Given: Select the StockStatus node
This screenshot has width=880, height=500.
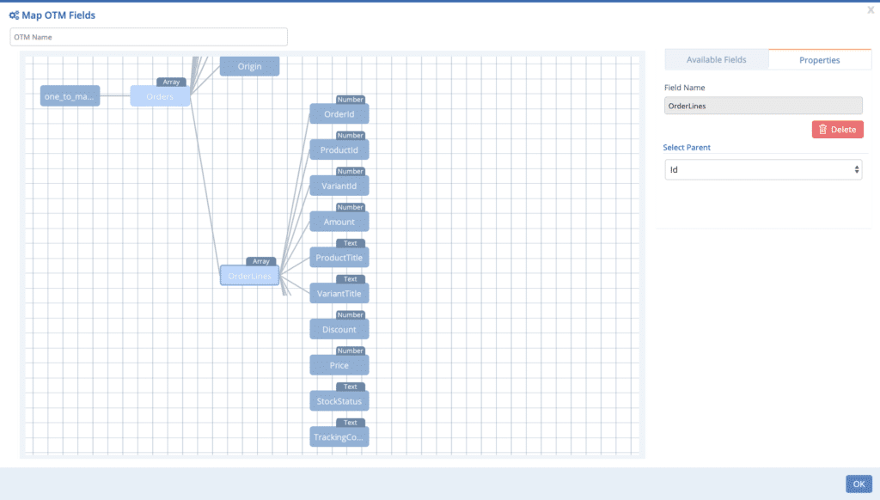Looking at the screenshot, I should [339, 401].
